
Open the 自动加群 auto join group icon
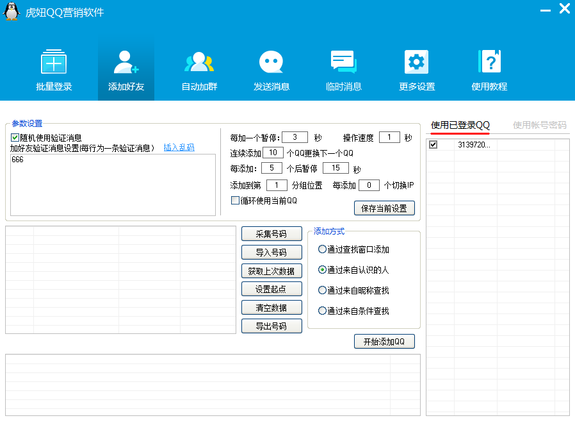click(199, 70)
